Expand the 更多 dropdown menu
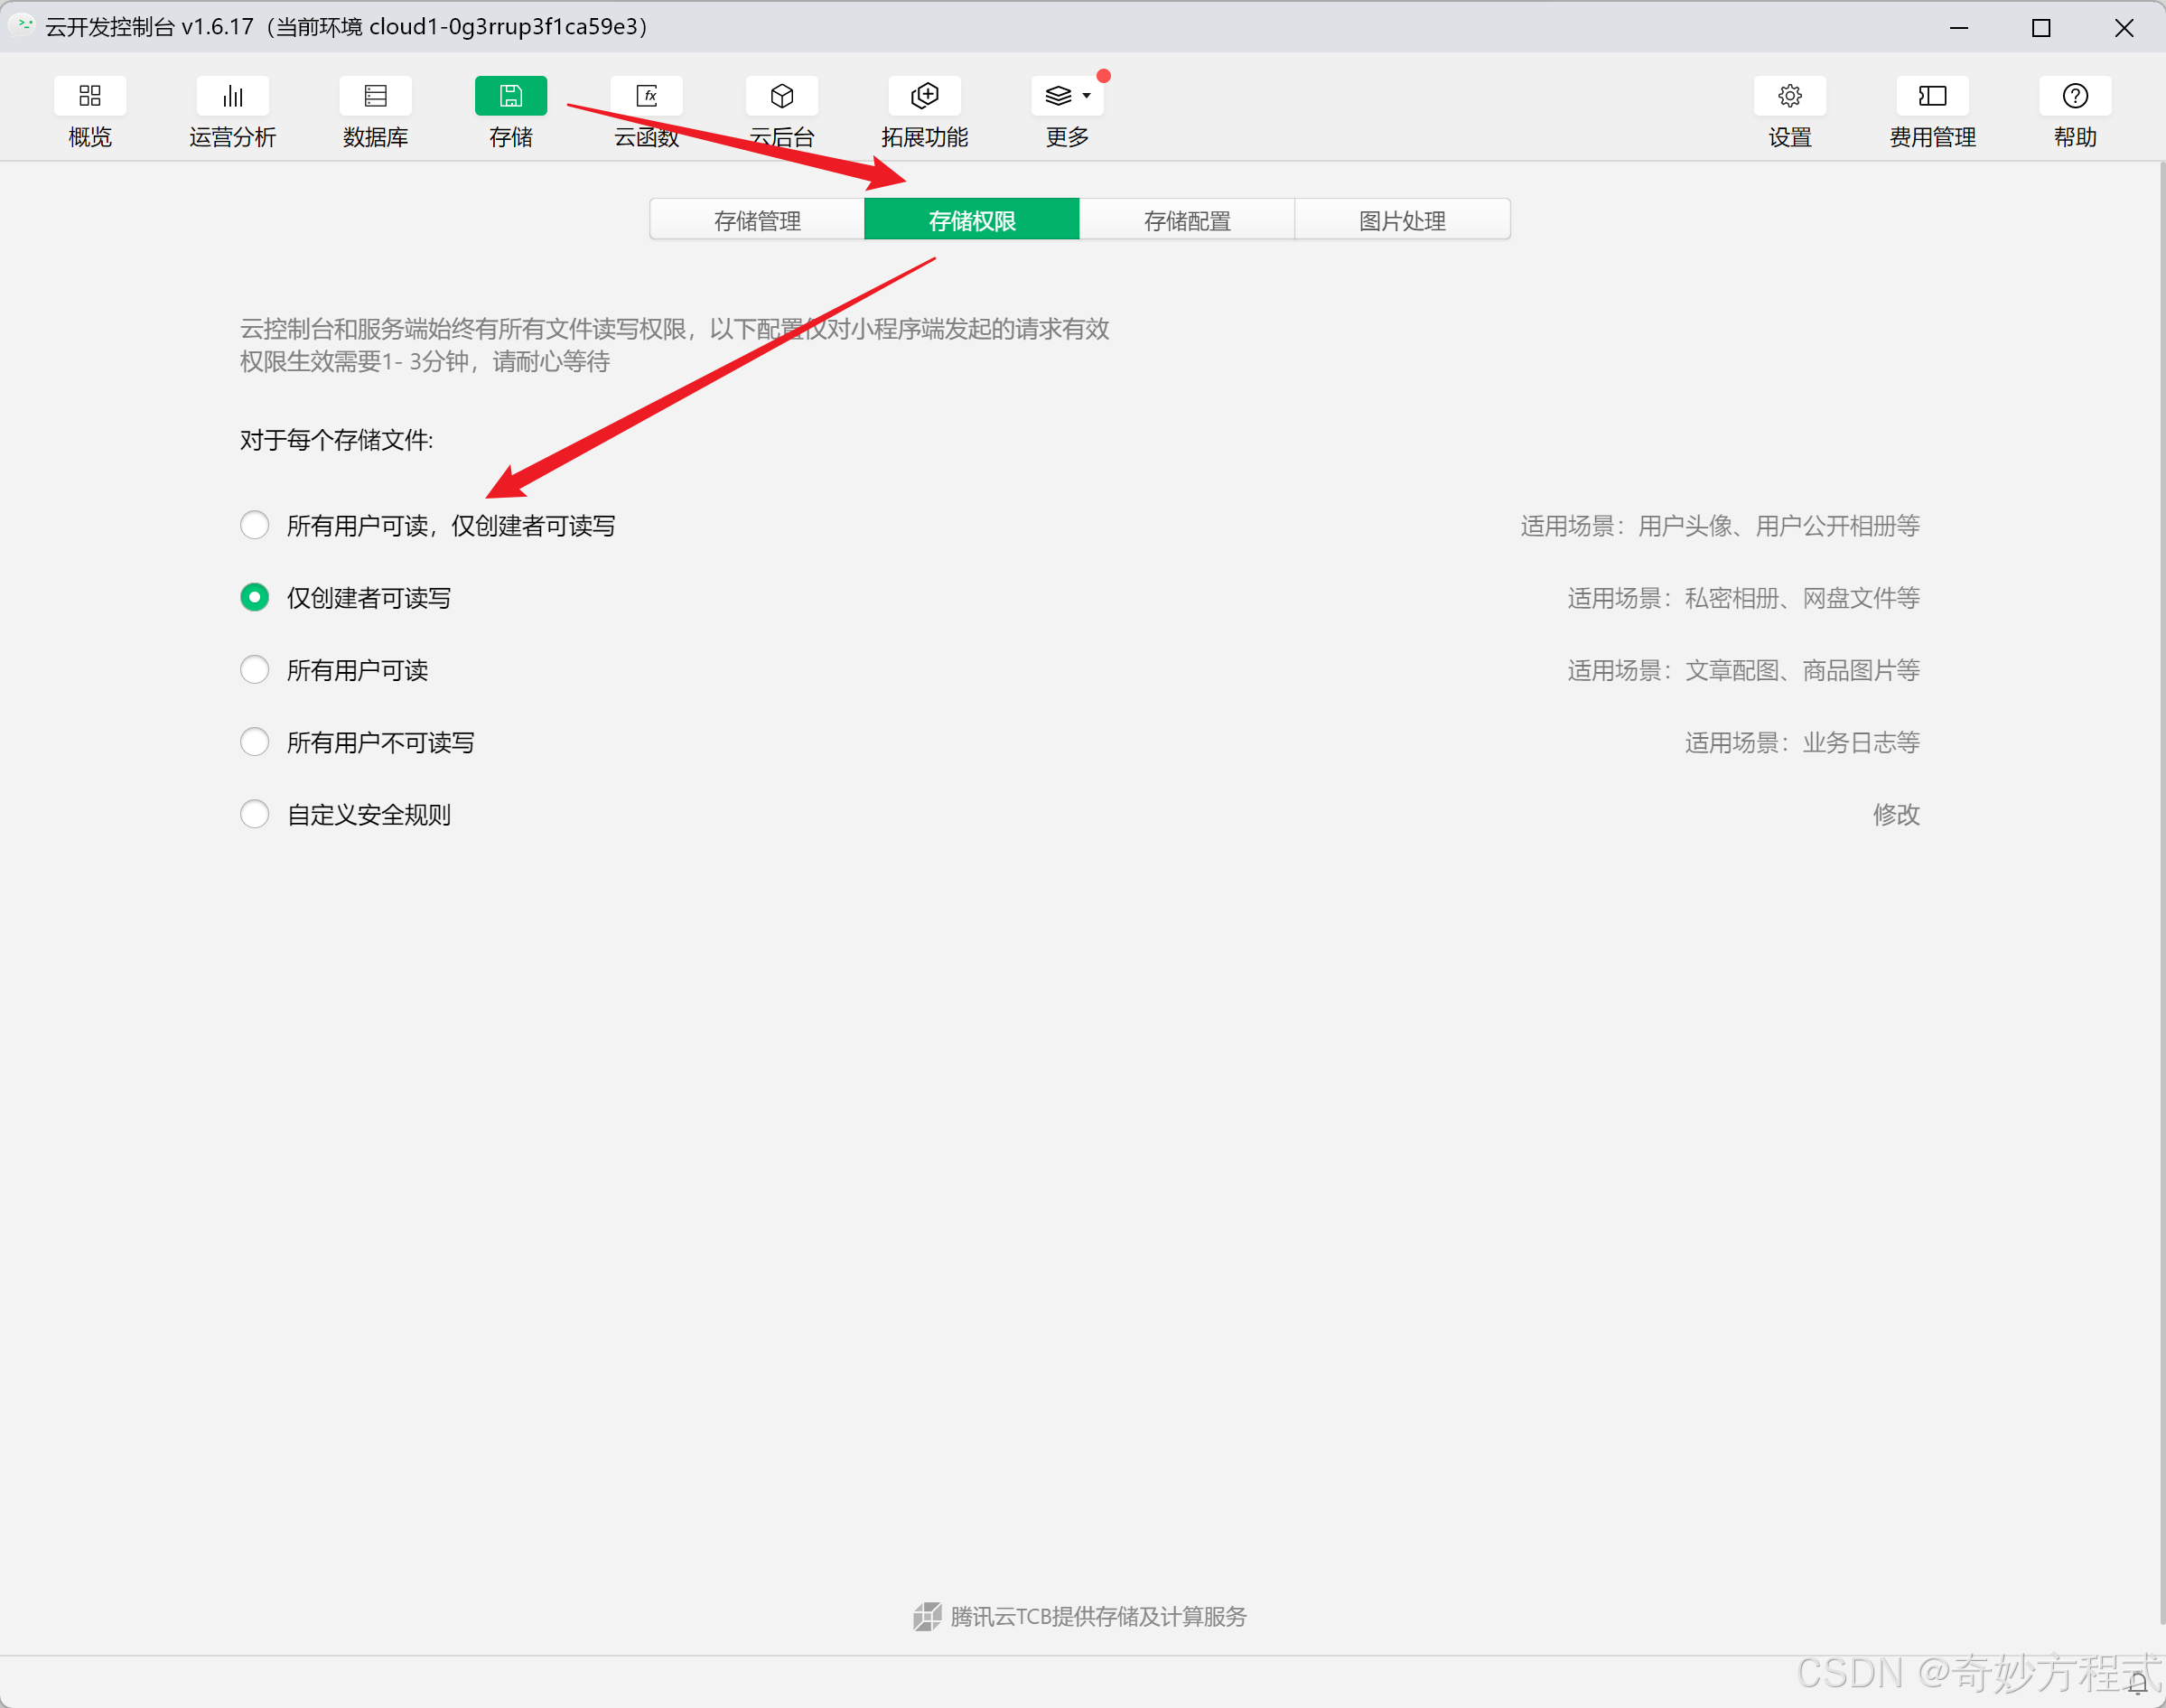 click(x=1067, y=96)
